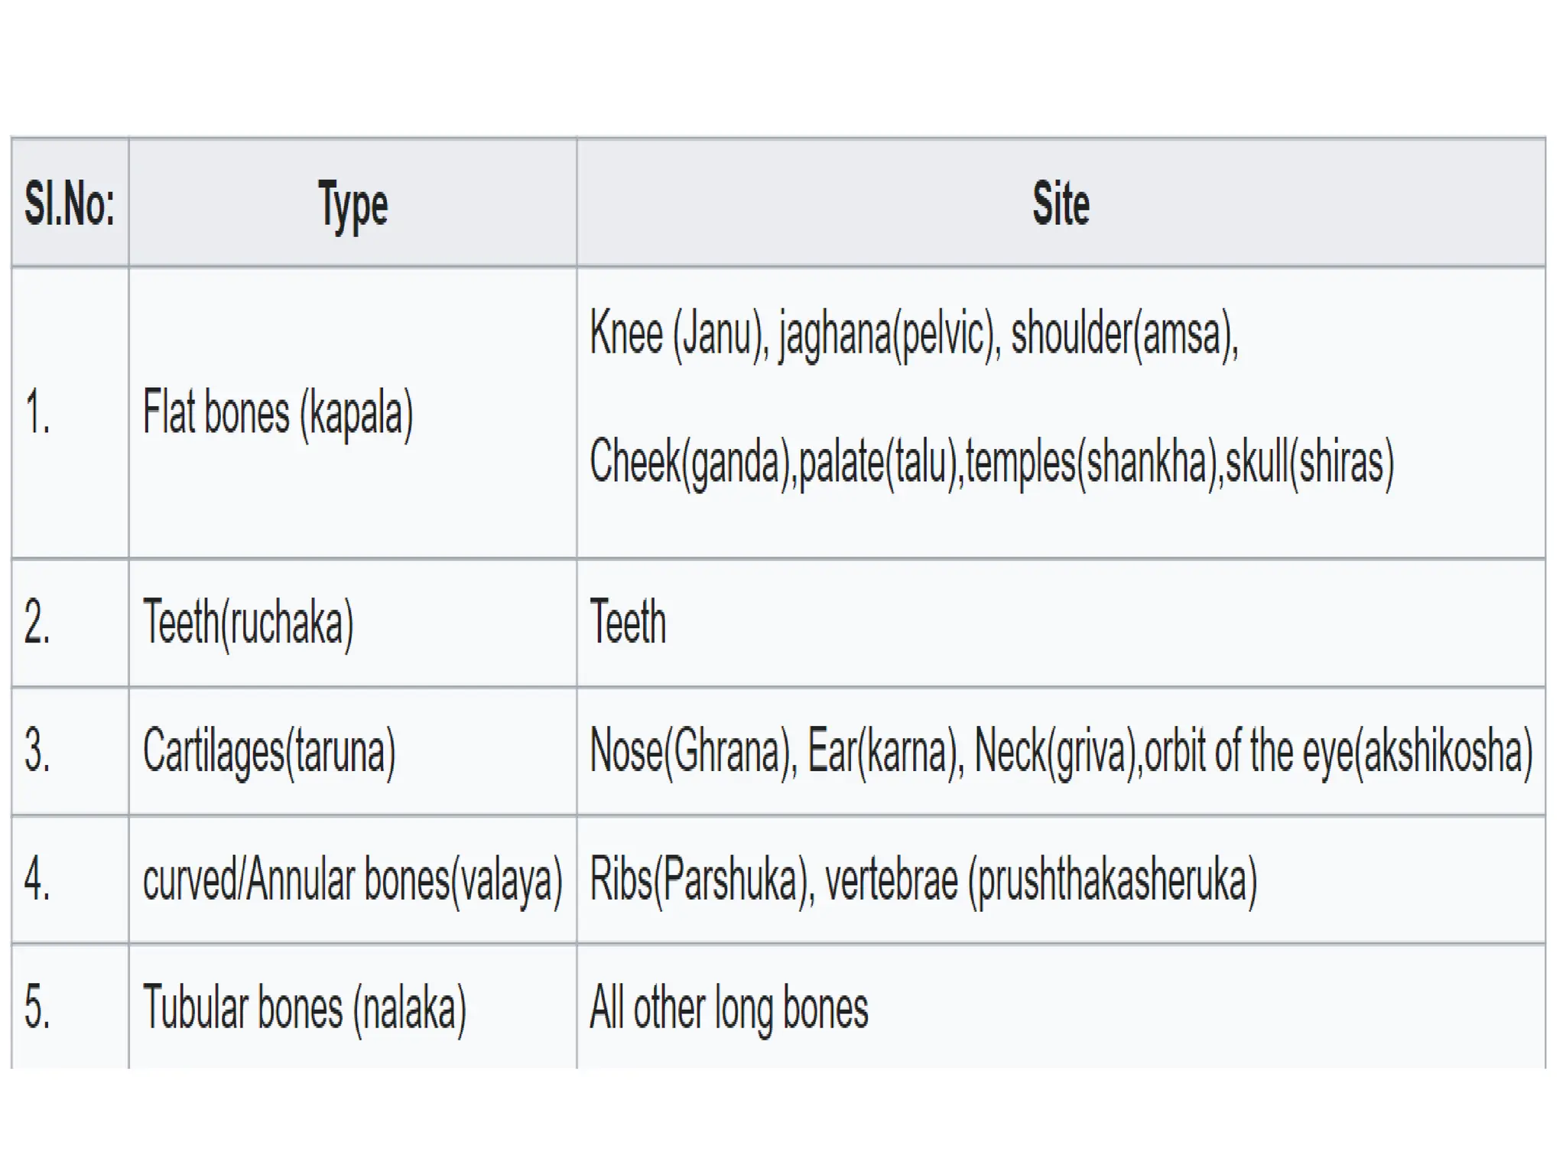This screenshot has height=1175, width=1566.
Task: Select the Cartilages(taruna) type cell
Action: coord(353,751)
